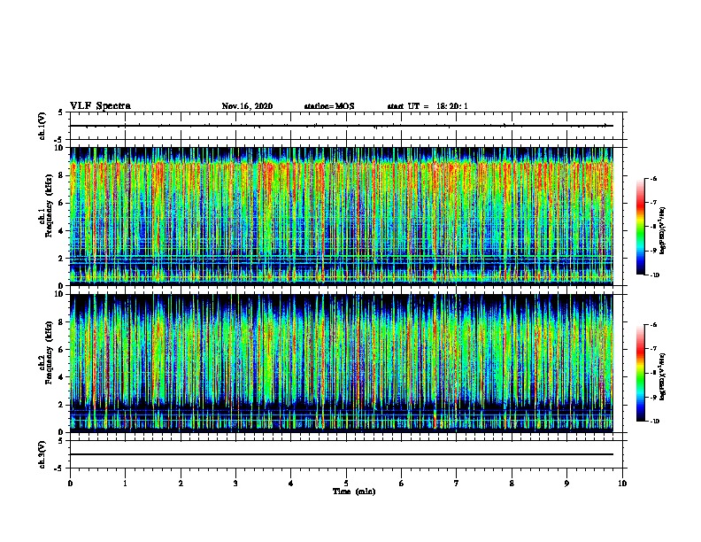Image resolution: width=701 pixels, height=542 pixels.
Task: Click the ch.1 voltage waveform trace
Action: click(x=342, y=126)
